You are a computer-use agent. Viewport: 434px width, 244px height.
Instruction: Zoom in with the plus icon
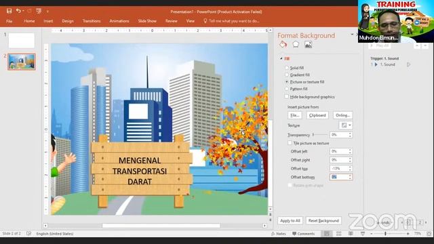point(408,234)
